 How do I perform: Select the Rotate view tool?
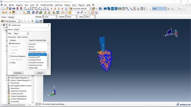click(82, 12)
